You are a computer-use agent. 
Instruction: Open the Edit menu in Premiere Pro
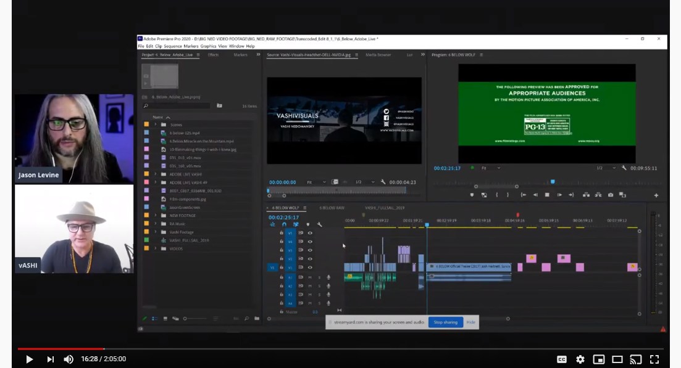pyautogui.click(x=149, y=46)
